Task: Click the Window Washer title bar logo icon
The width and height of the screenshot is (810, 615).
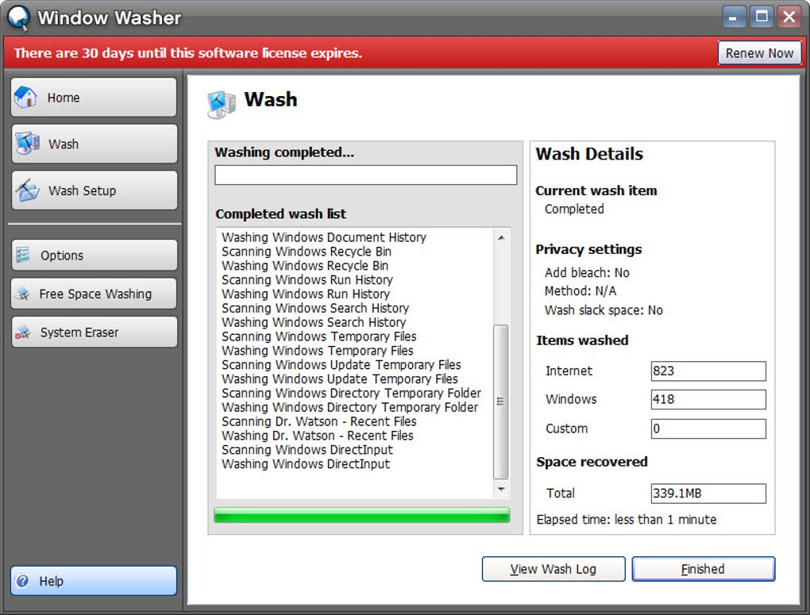Action: point(18,17)
